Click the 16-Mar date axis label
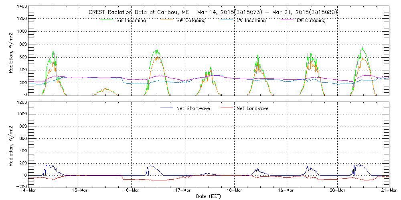Screen dimensions: 401x200 pyautogui.click(x=132, y=190)
